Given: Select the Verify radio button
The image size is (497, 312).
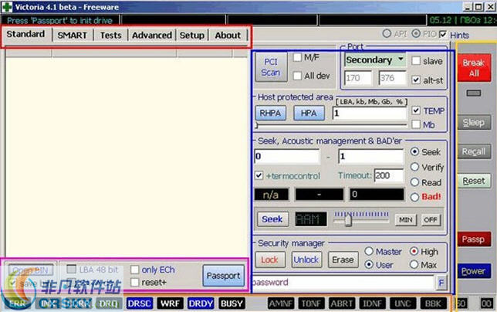Looking at the screenshot, I should tap(416, 167).
